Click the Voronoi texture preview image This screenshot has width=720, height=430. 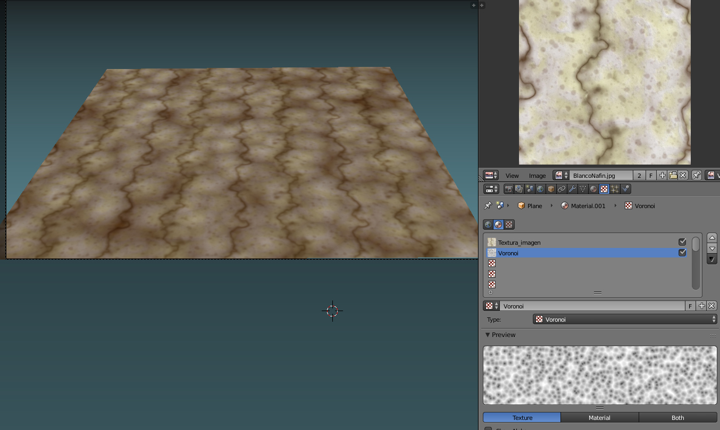point(600,375)
